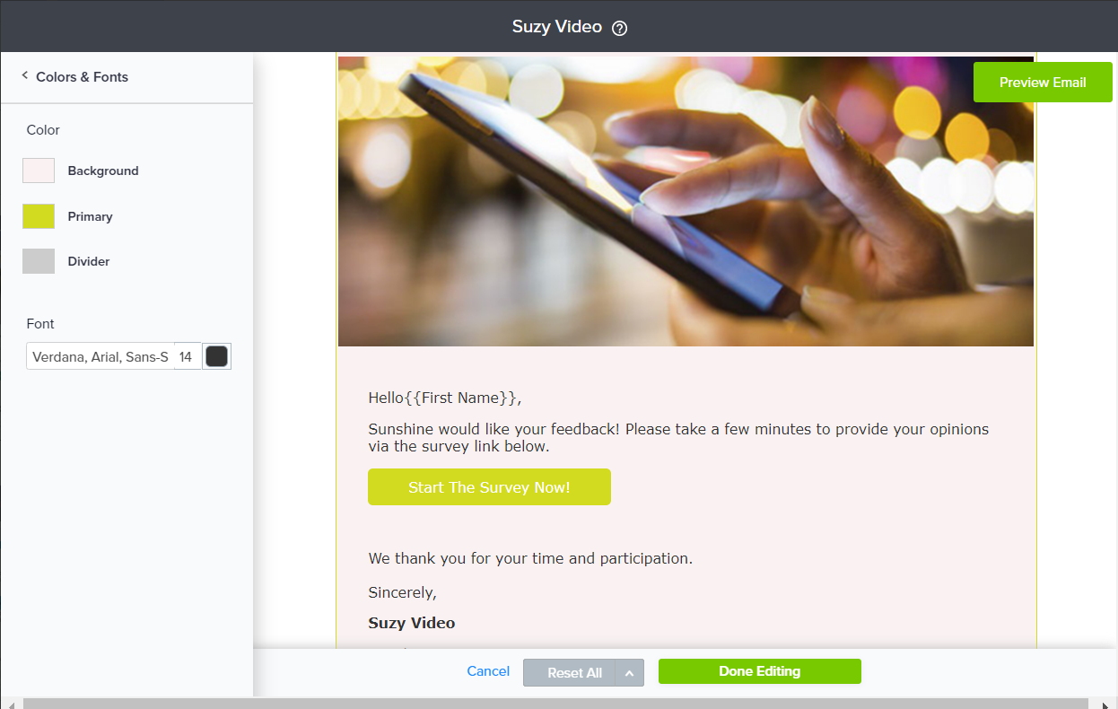Click the Preview Email button
The image size is (1118, 709).
click(1043, 82)
